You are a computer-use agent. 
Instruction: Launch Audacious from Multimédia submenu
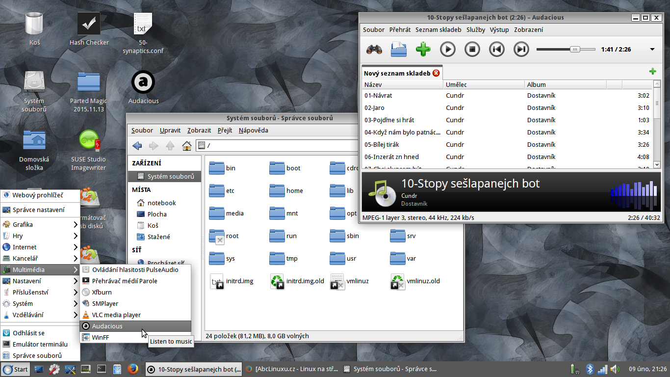tap(135, 326)
